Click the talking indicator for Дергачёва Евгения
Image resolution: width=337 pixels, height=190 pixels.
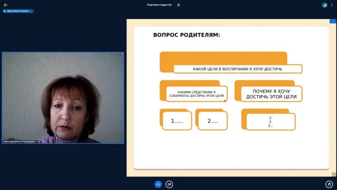[x=18, y=11]
